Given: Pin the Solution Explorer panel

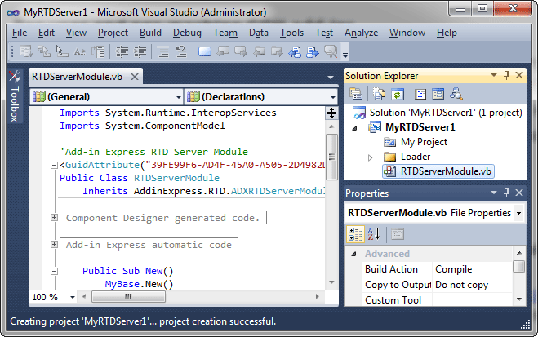Looking at the screenshot, I should tap(506, 75).
